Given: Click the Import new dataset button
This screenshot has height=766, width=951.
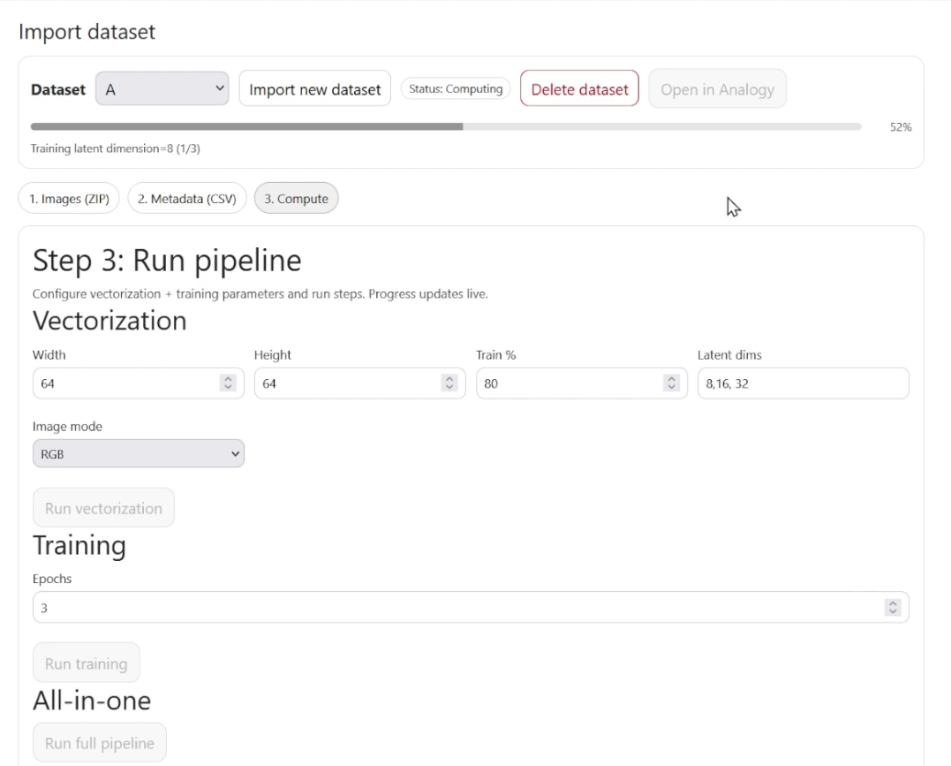Looking at the screenshot, I should point(314,89).
